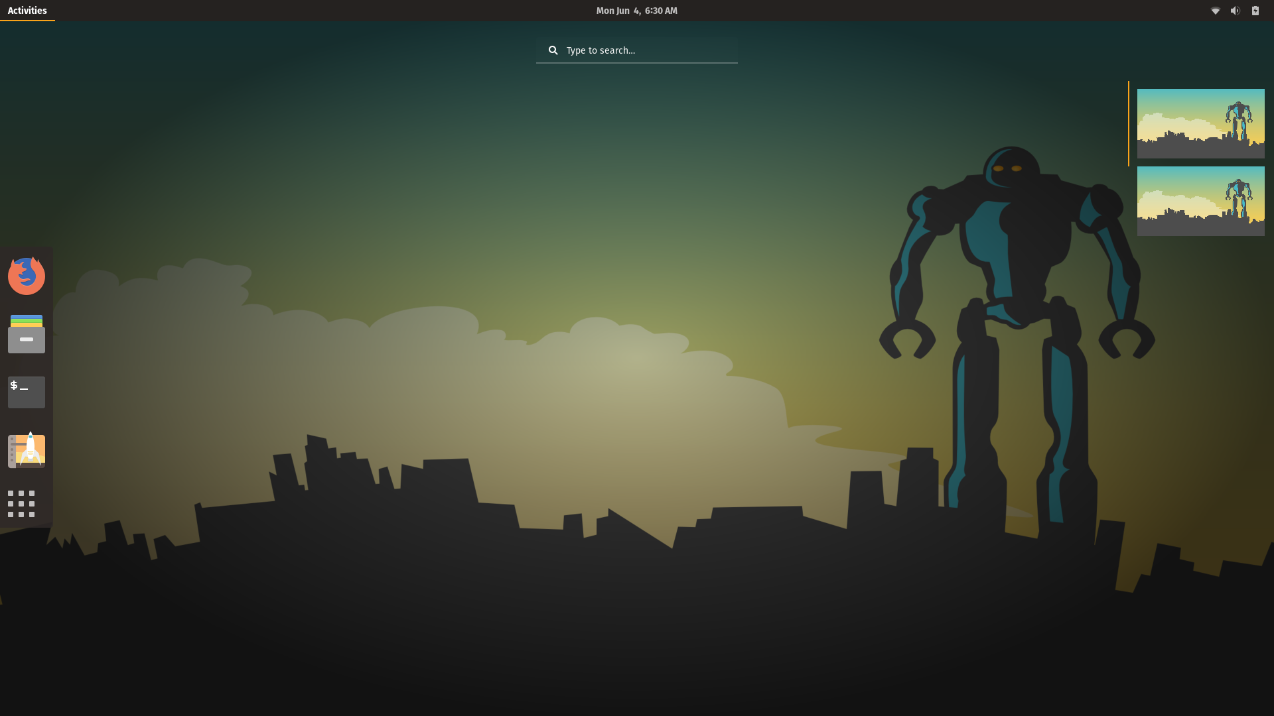Image resolution: width=1274 pixels, height=716 pixels.
Task: Click the '6:30 AM' time in top bar
Action: tap(661, 11)
